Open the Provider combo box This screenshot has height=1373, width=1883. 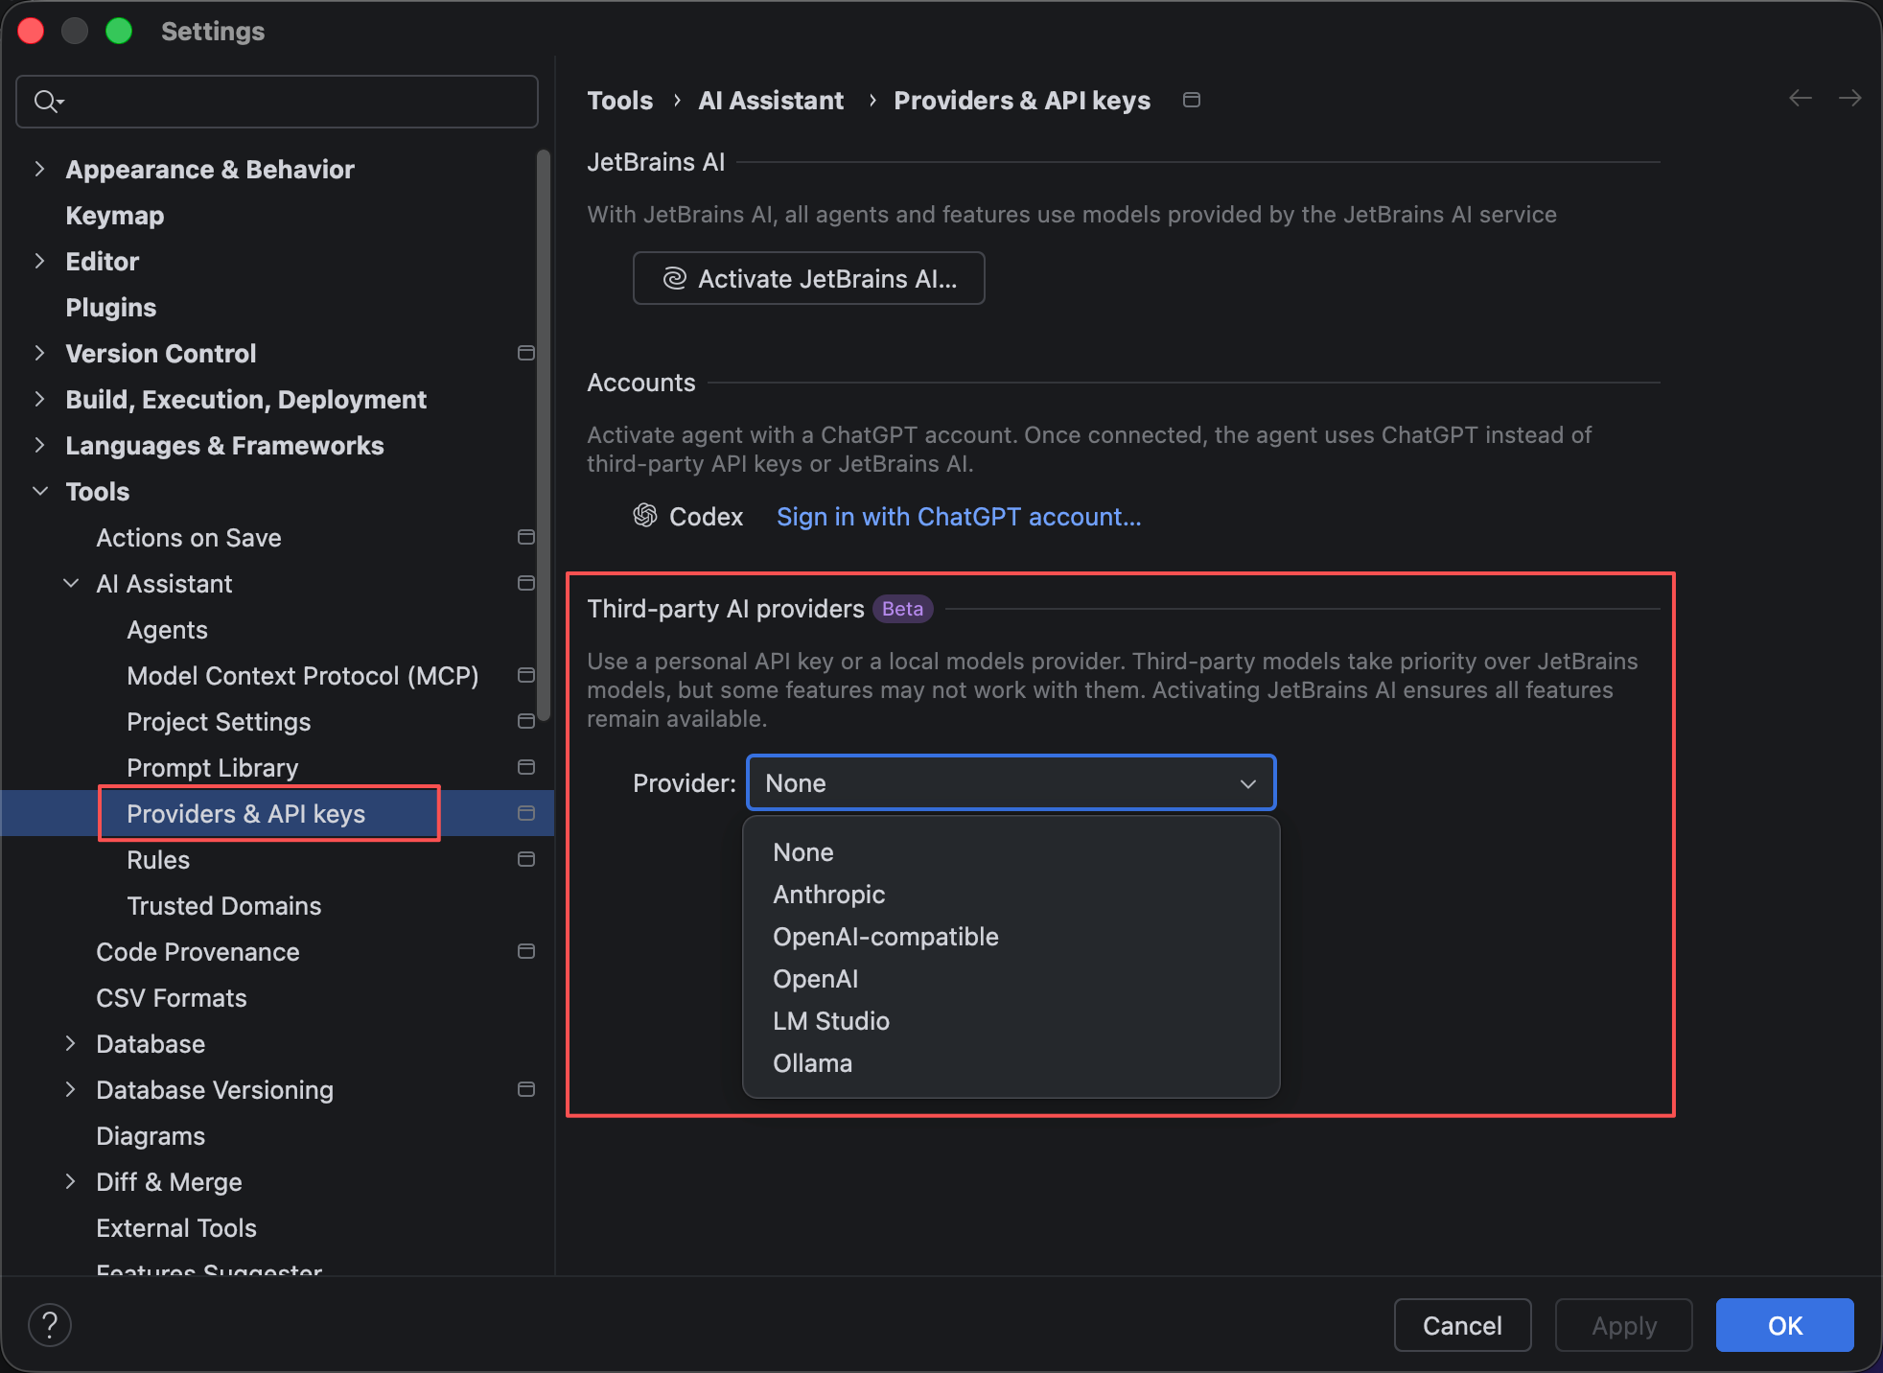[1011, 783]
